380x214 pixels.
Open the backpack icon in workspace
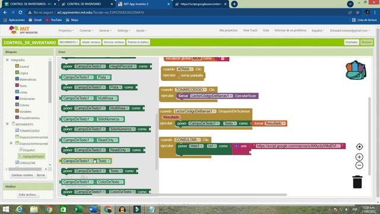(356, 70)
